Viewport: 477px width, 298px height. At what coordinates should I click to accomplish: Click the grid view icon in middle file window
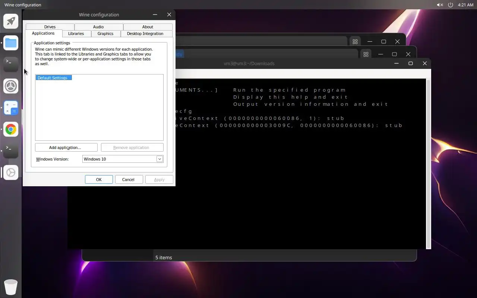(x=366, y=54)
